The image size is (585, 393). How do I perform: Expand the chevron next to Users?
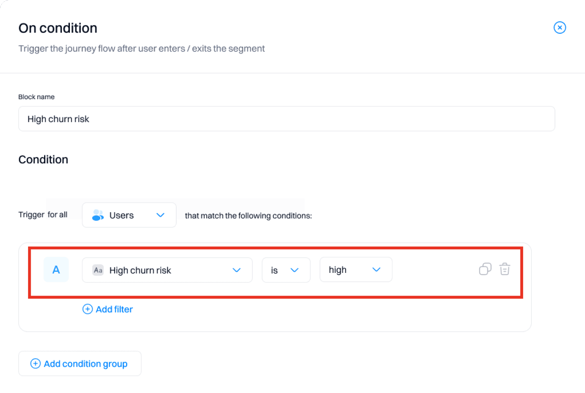coord(160,215)
